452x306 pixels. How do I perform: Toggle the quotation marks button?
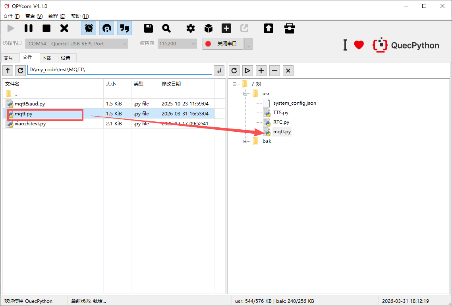[124, 28]
